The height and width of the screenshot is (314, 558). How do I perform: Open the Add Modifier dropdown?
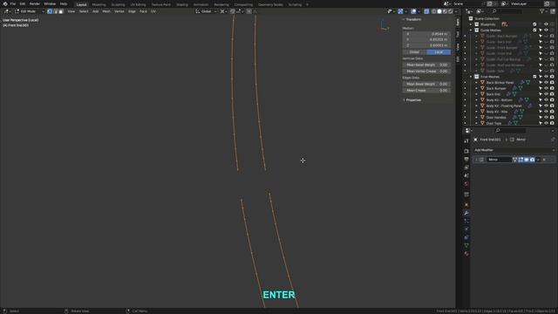514,150
